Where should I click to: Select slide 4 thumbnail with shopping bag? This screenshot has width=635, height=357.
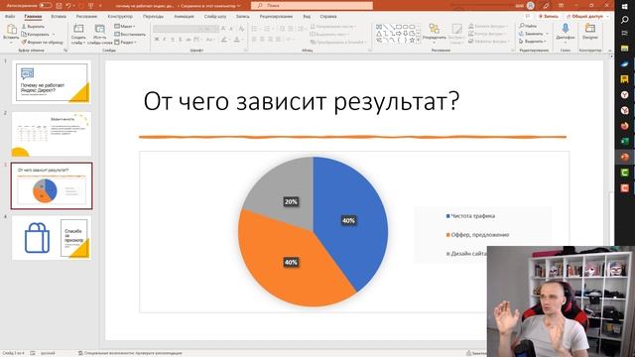[x=52, y=237]
